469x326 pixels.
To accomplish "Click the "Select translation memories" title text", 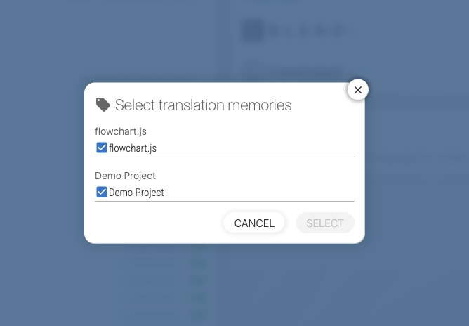I will click(x=203, y=105).
